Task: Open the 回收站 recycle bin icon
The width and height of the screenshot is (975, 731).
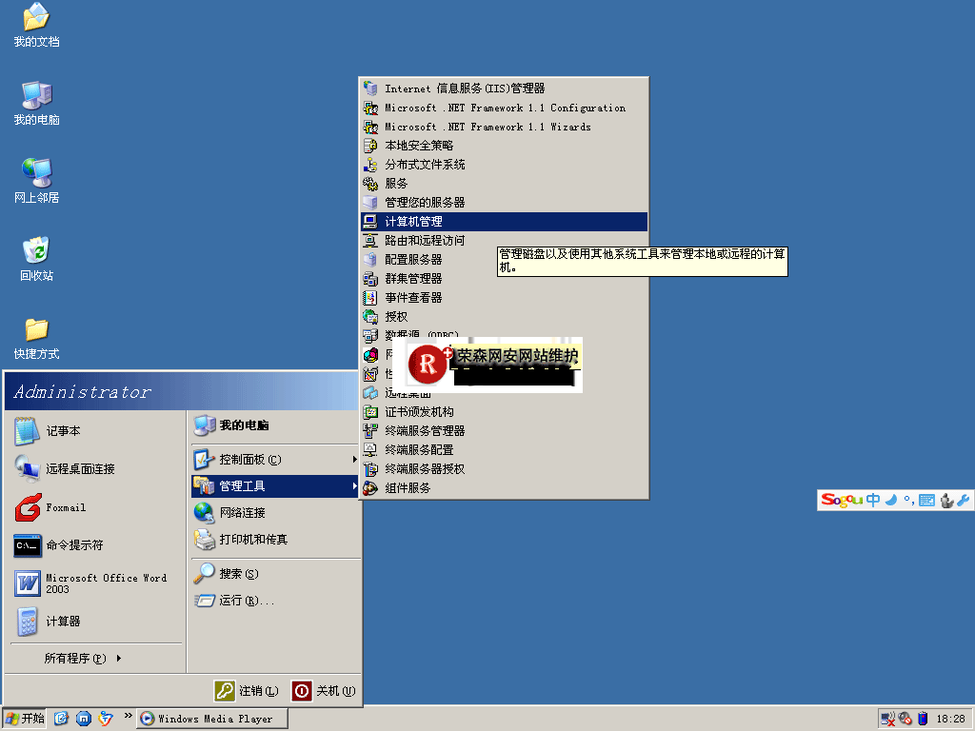Action: pos(36,258)
